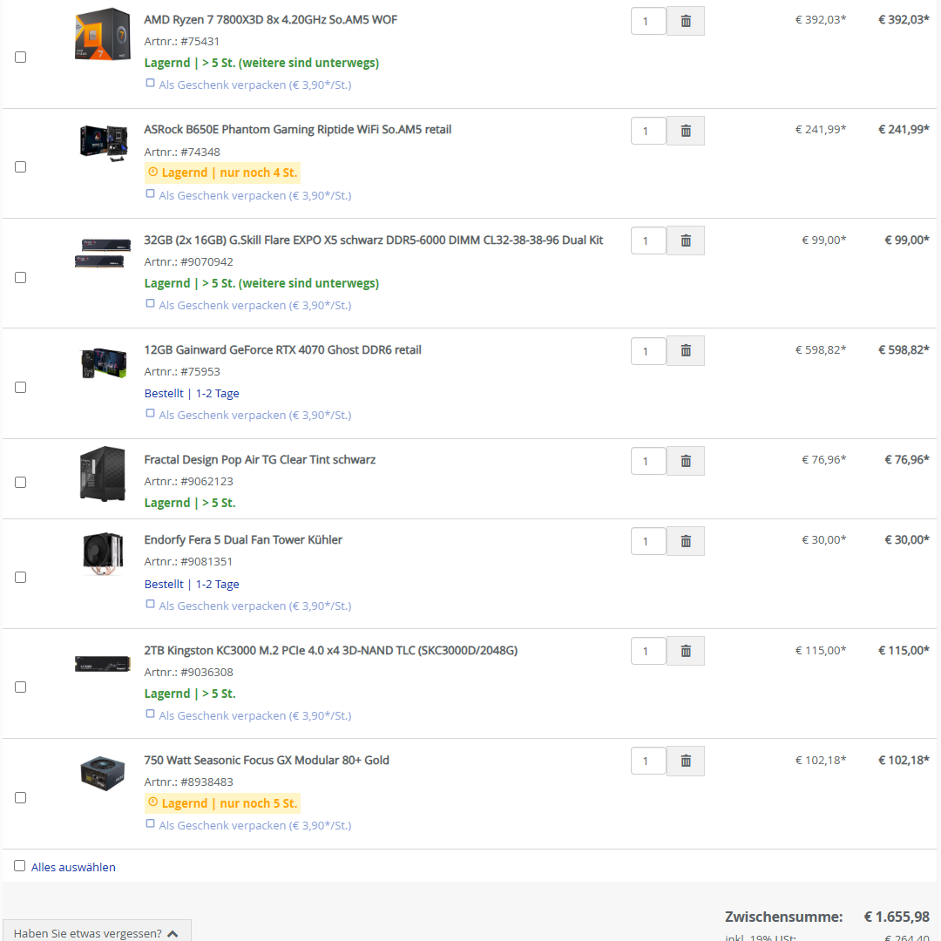This screenshot has height=941, width=941.
Task: Remove the Seasonic Focus GX power supply
Action: click(x=685, y=760)
